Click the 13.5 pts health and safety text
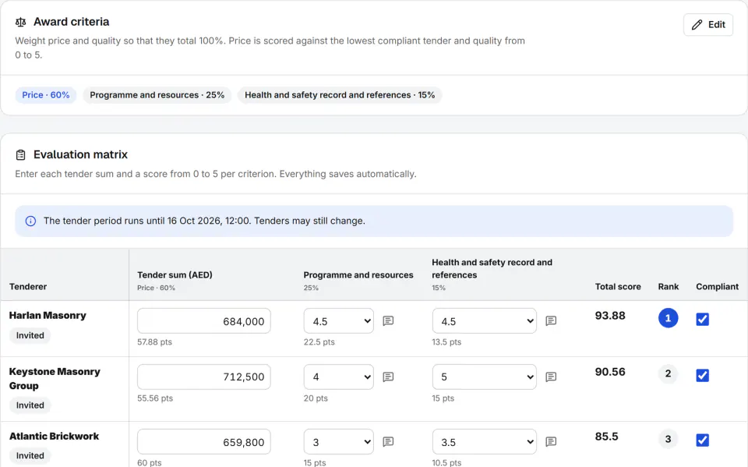Image resolution: width=748 pixels, height=467 pixels. 446,342
